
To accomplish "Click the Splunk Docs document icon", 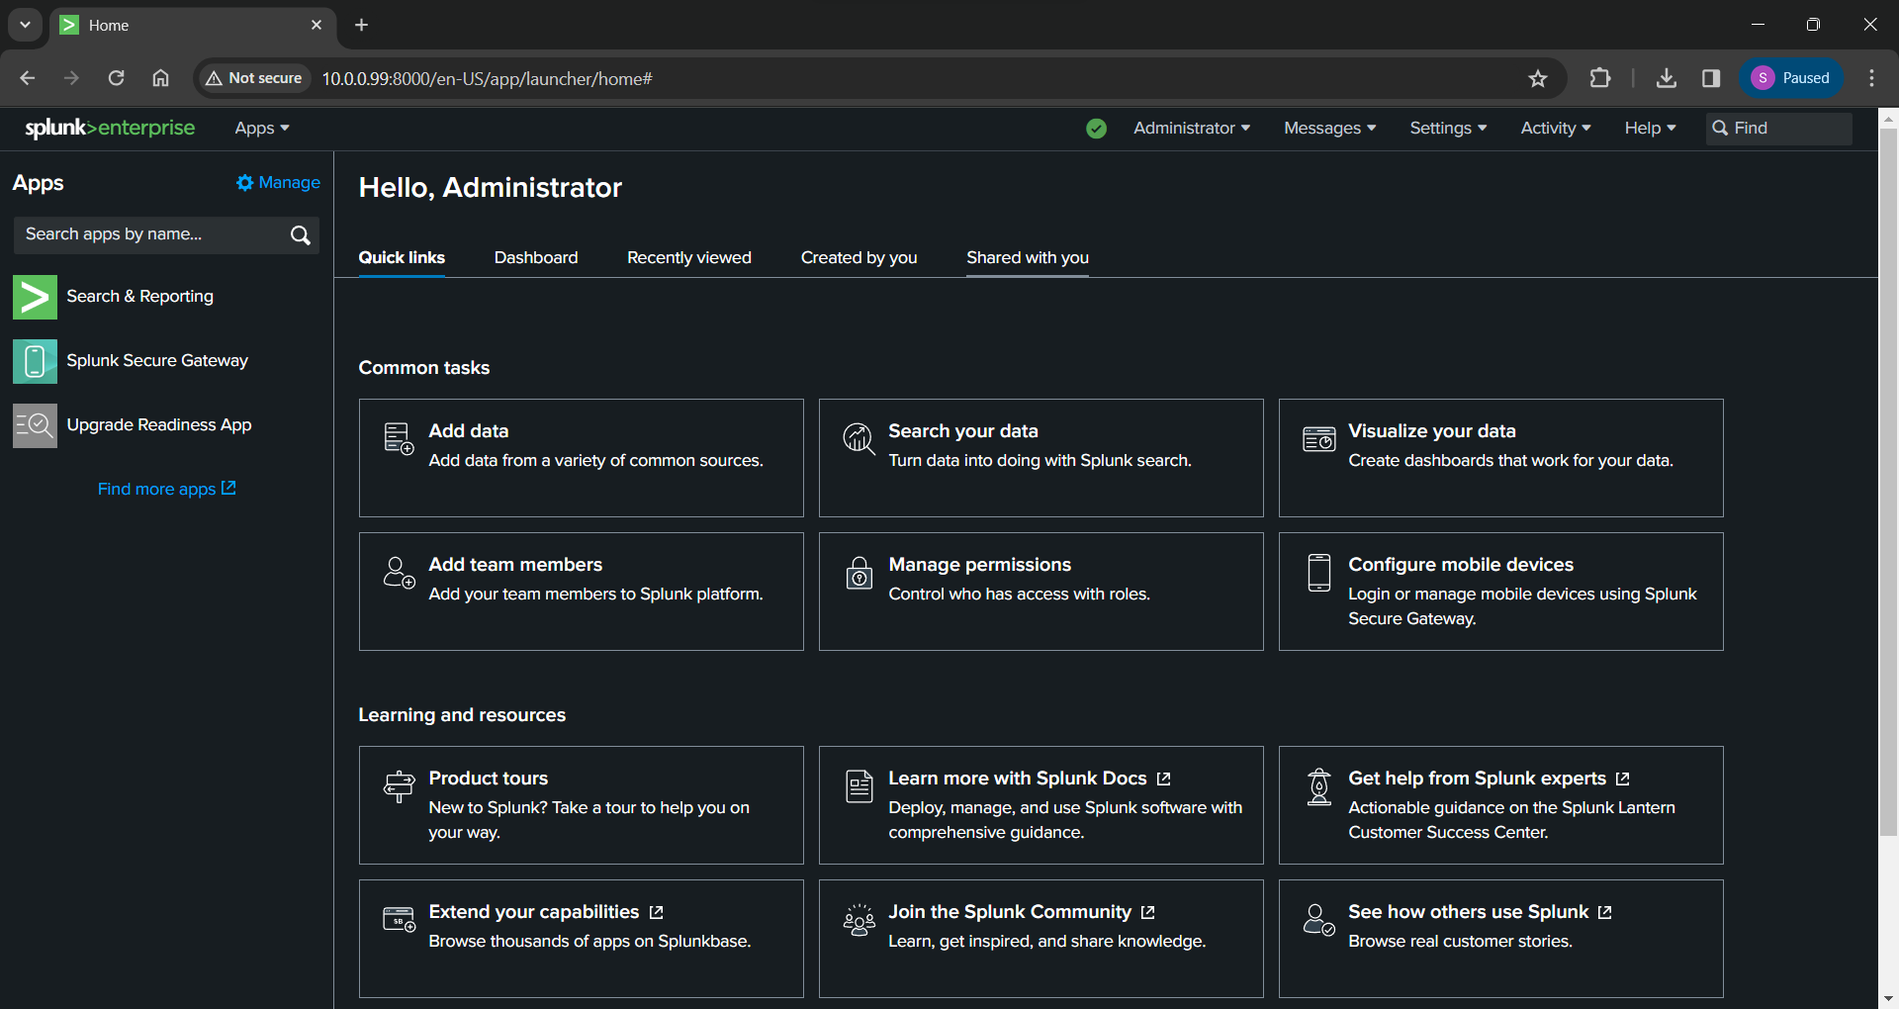I will point(859,785).
